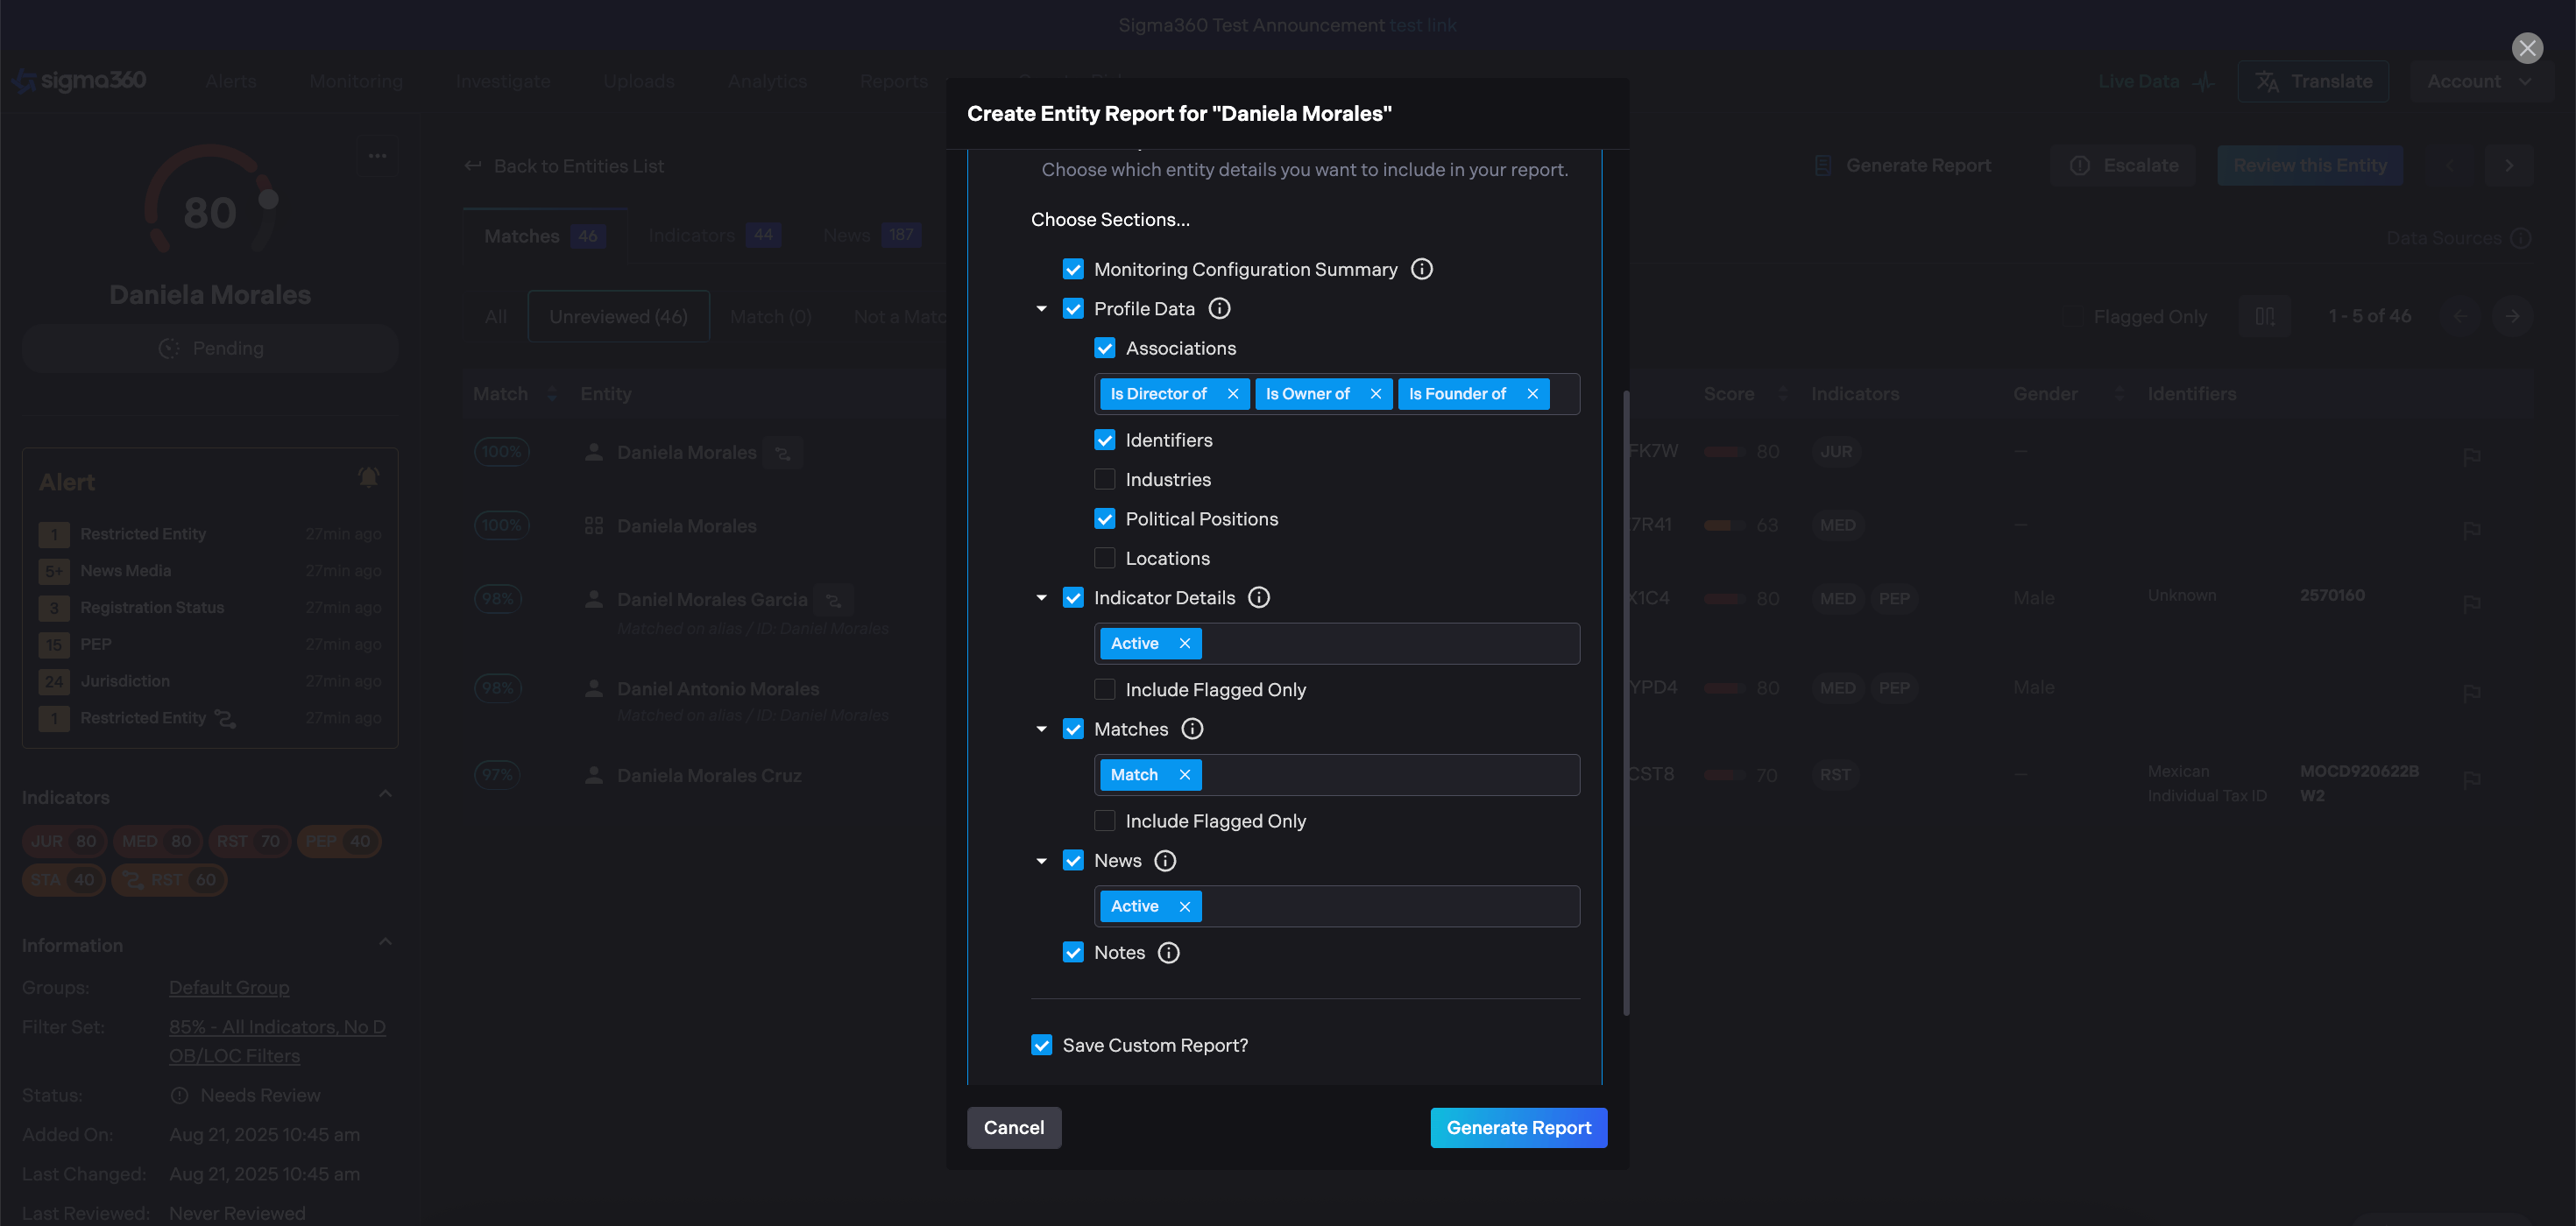
Task: Remove Active tag under News section
Action: (x=1184, y=906)
